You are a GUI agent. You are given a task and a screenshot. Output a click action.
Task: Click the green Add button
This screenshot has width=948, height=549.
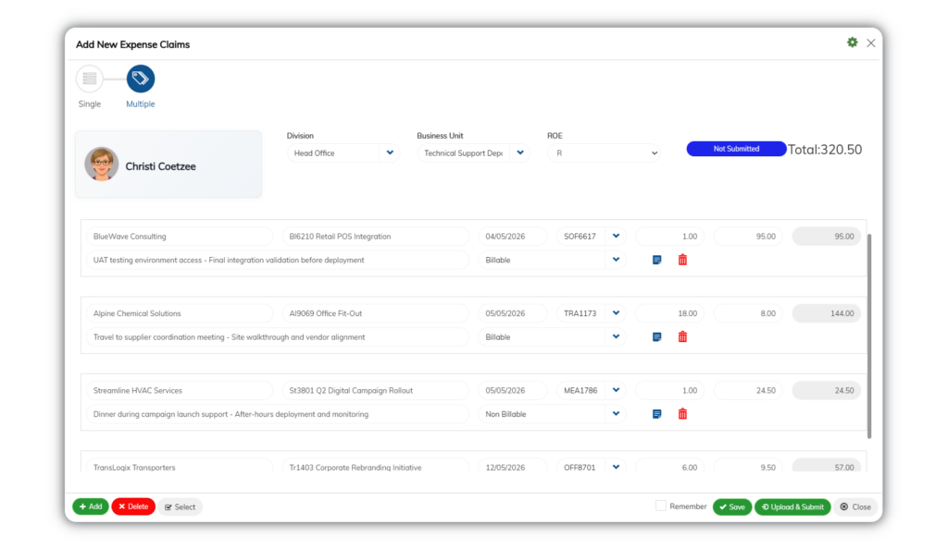pyautogui.click(x=91, y=506)
